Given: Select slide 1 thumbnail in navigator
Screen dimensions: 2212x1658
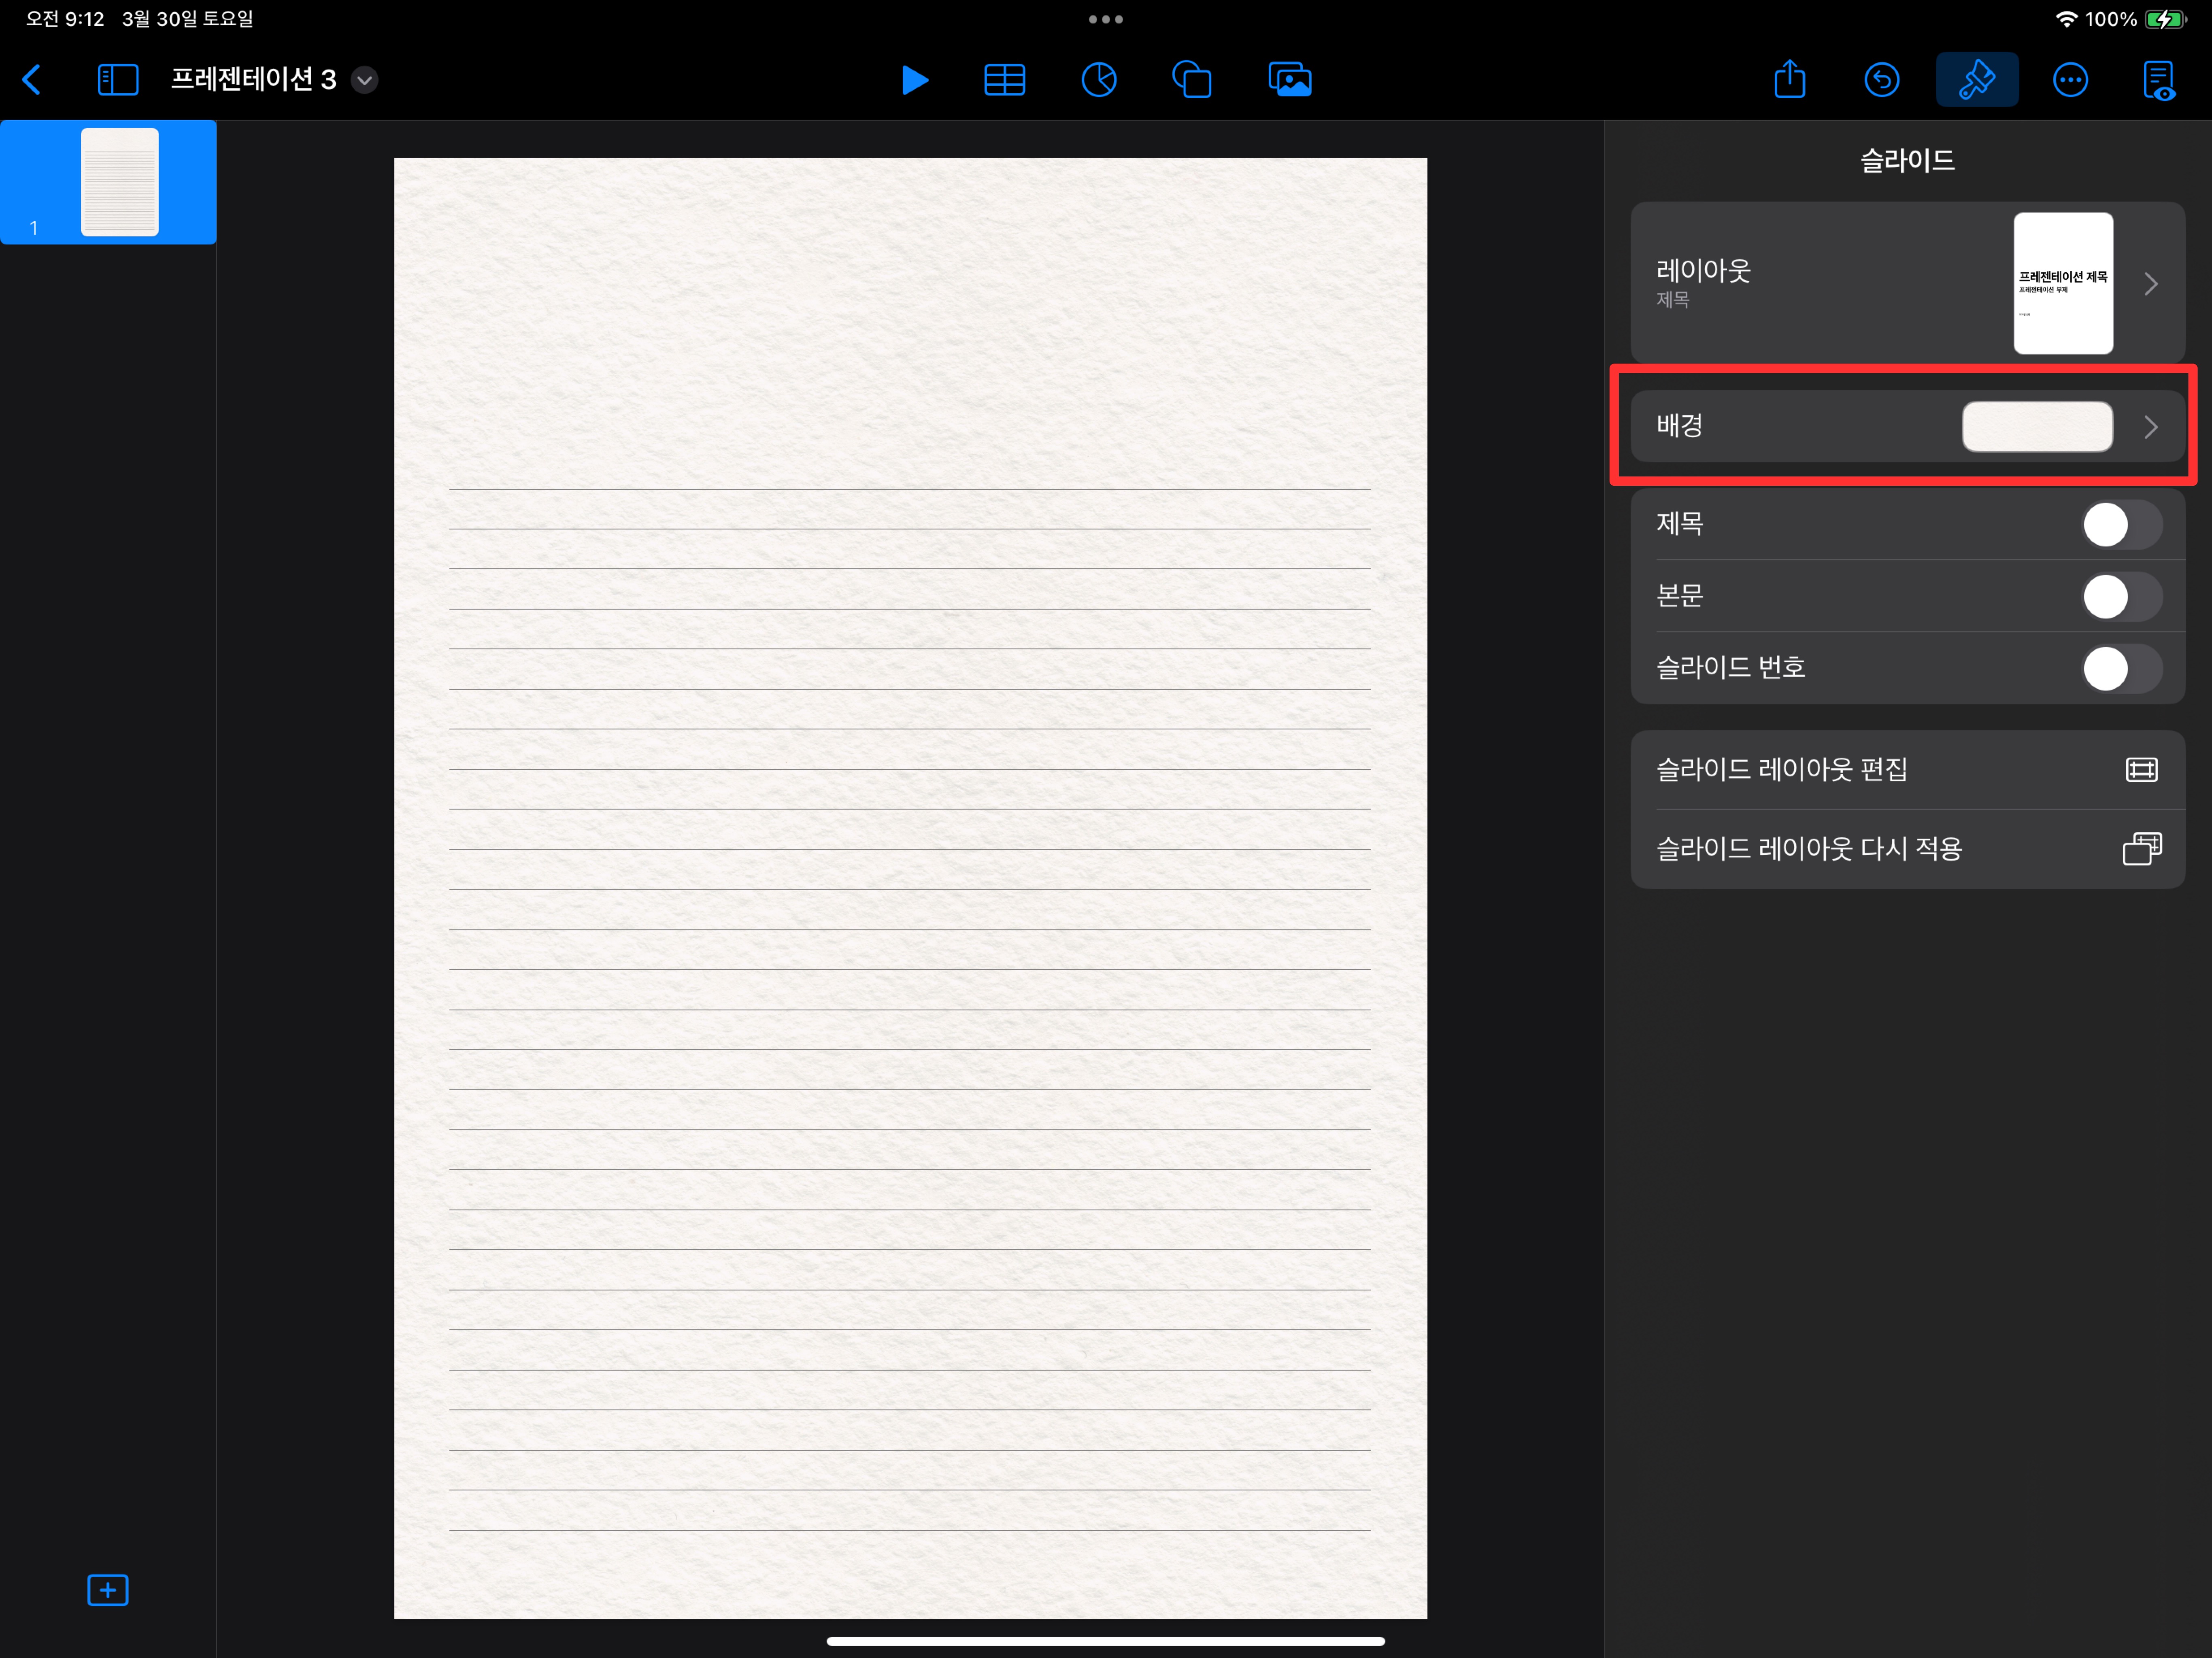Looking at the screenshot, I should click(119, 182).
